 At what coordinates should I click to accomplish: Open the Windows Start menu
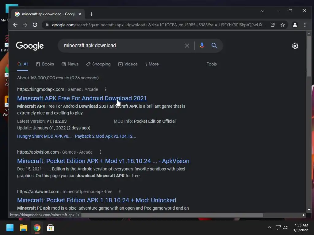[10, 228]
